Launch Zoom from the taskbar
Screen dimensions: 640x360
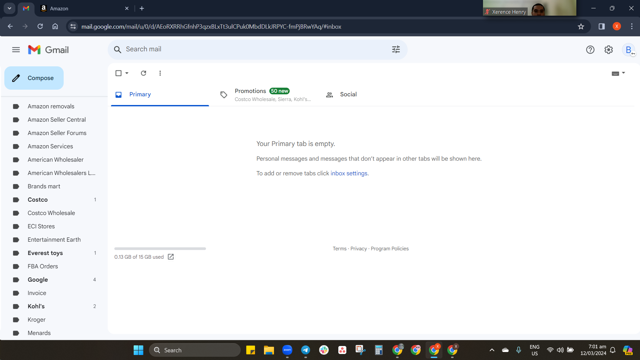click(287, 350)
